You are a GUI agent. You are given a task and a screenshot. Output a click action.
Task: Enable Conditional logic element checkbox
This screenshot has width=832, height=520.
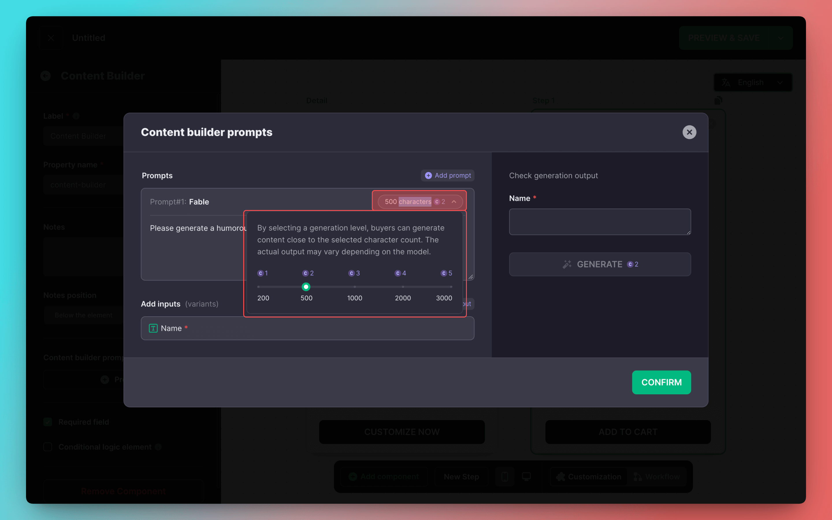[48, 447]
